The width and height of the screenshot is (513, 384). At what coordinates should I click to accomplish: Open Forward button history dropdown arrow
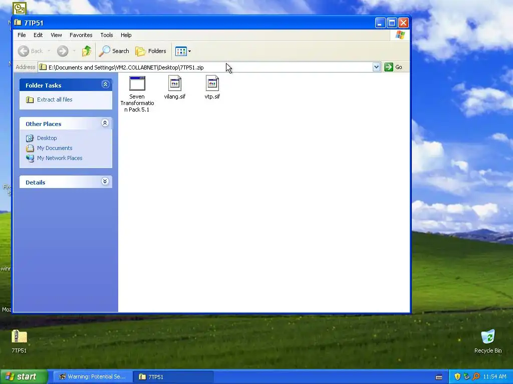coord(74,51)
